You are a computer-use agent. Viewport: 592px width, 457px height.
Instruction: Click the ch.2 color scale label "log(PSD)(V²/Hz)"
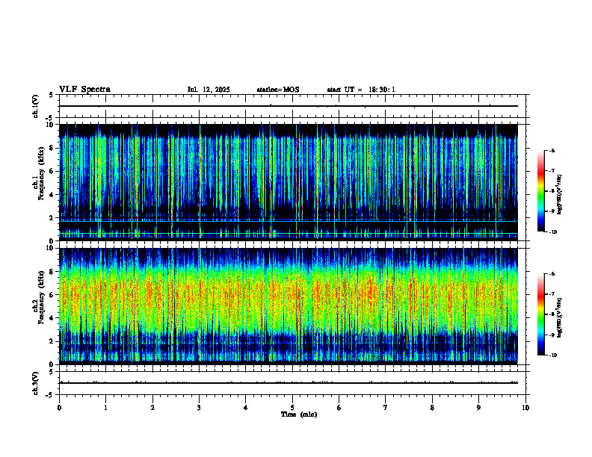point(559,317)
